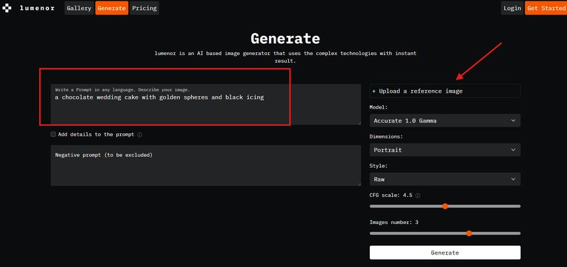Select the Generate tab in the top navigation
The image size is (567, 267).
click(112, 8)
